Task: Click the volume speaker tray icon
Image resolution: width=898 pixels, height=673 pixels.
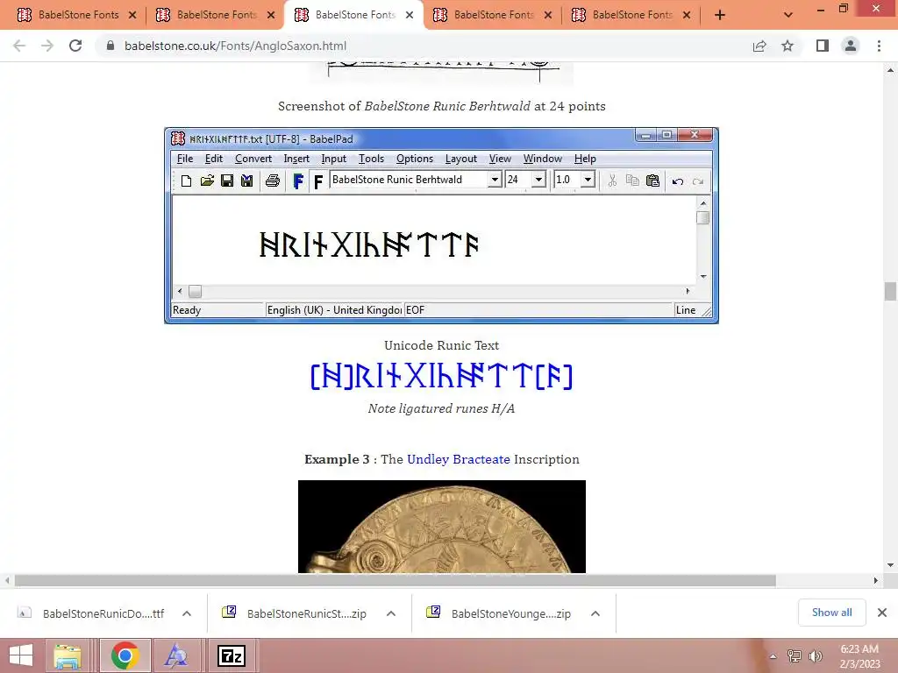Action: 815,655
